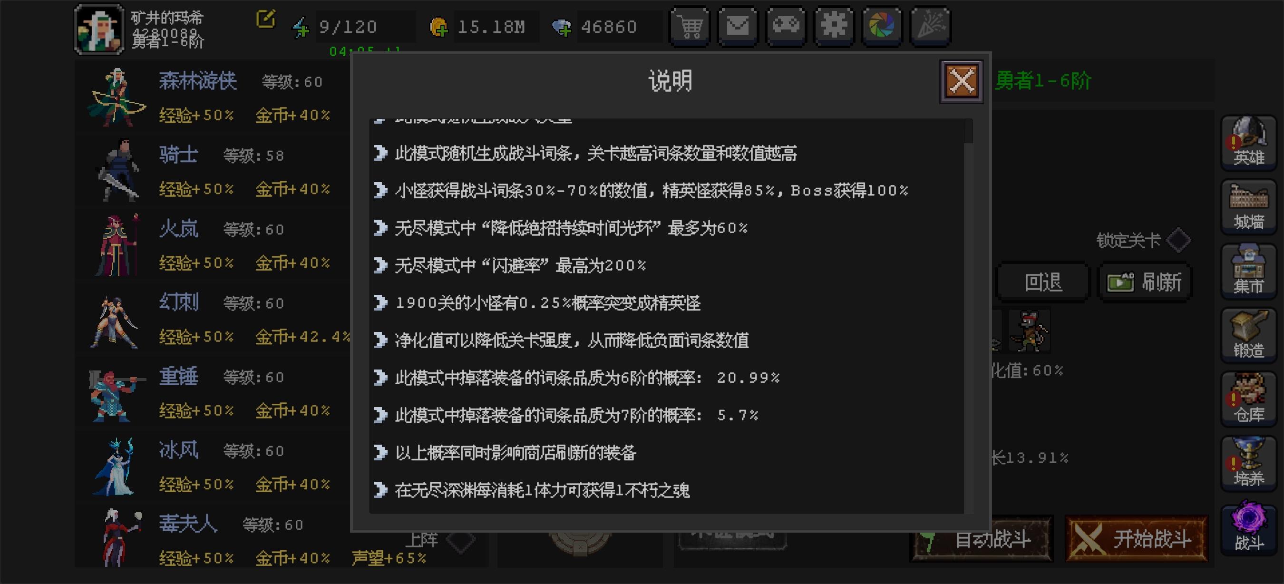1284x584 pixels.
Task: Open the colorful aperture icon
Action: coord(881,27)
